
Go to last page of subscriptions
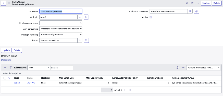[130, 90]
